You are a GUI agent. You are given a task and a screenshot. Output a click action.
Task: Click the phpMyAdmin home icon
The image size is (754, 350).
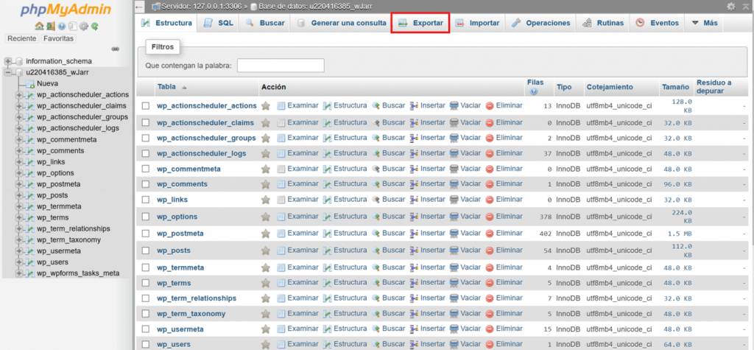click(x=40, y=26)
